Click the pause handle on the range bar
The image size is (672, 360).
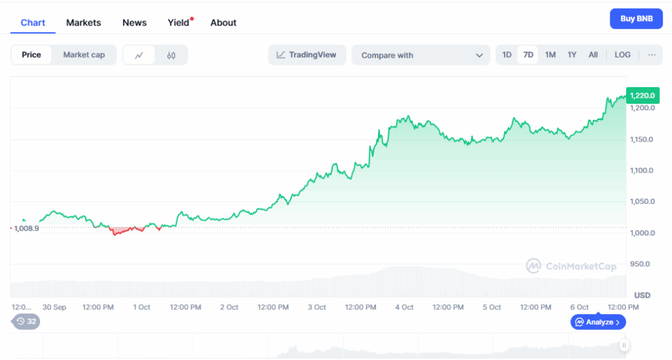click(624, 345)
